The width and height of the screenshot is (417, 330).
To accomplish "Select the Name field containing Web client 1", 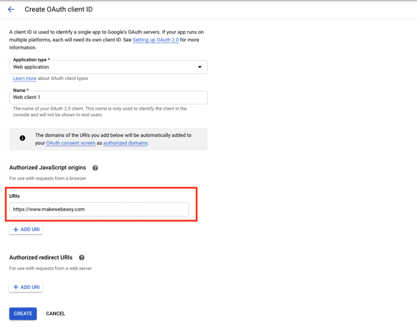I will click(x=108, y=97).
